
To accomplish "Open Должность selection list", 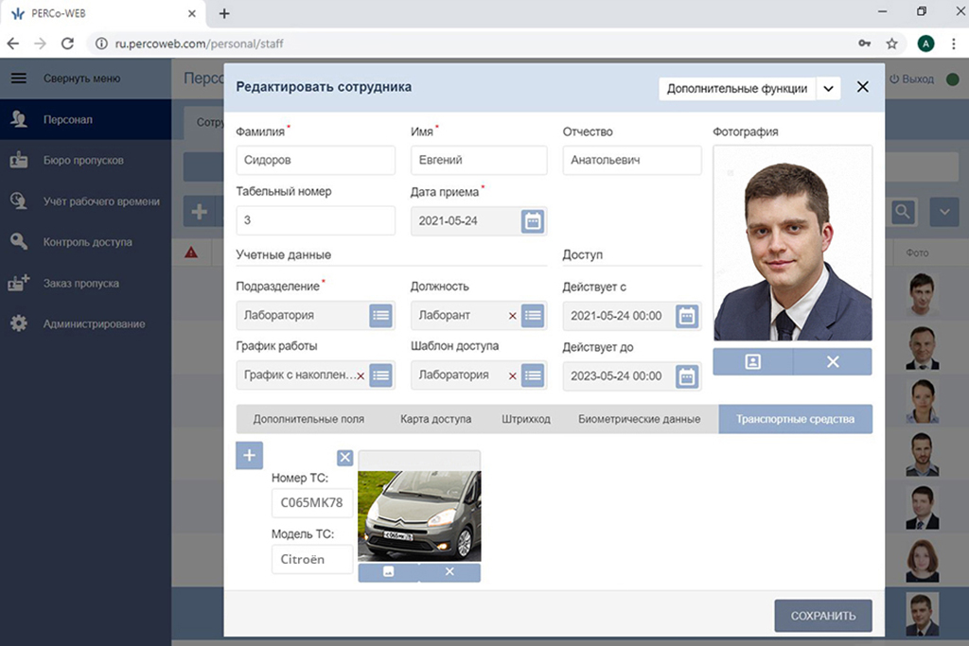I will [x=533, y=316].
